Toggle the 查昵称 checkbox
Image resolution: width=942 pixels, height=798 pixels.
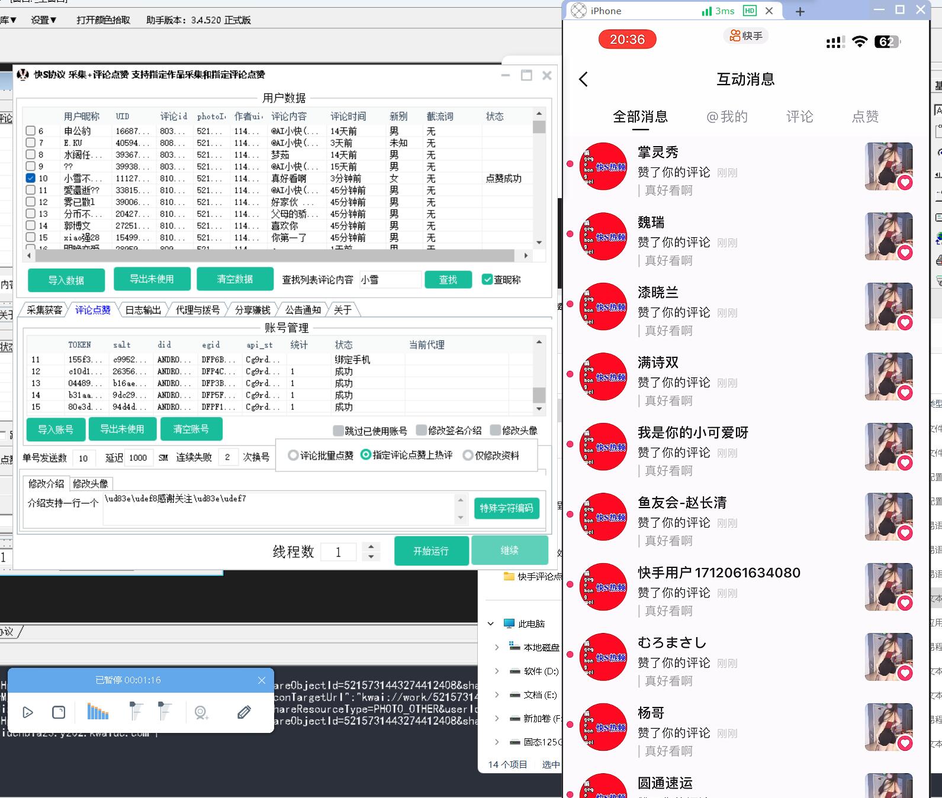(487, 280)
